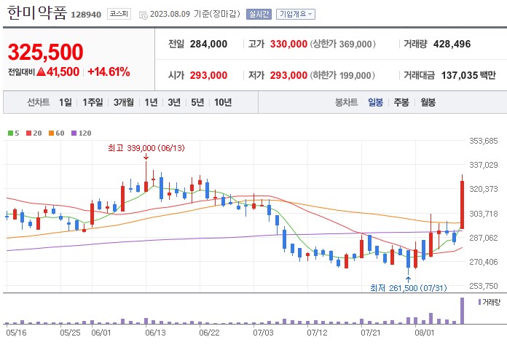Click the calendar icon beside 2023.08.09

coord(143,15)
